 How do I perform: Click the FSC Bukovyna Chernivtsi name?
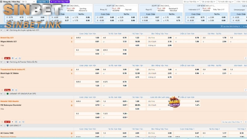pos(11,105)
